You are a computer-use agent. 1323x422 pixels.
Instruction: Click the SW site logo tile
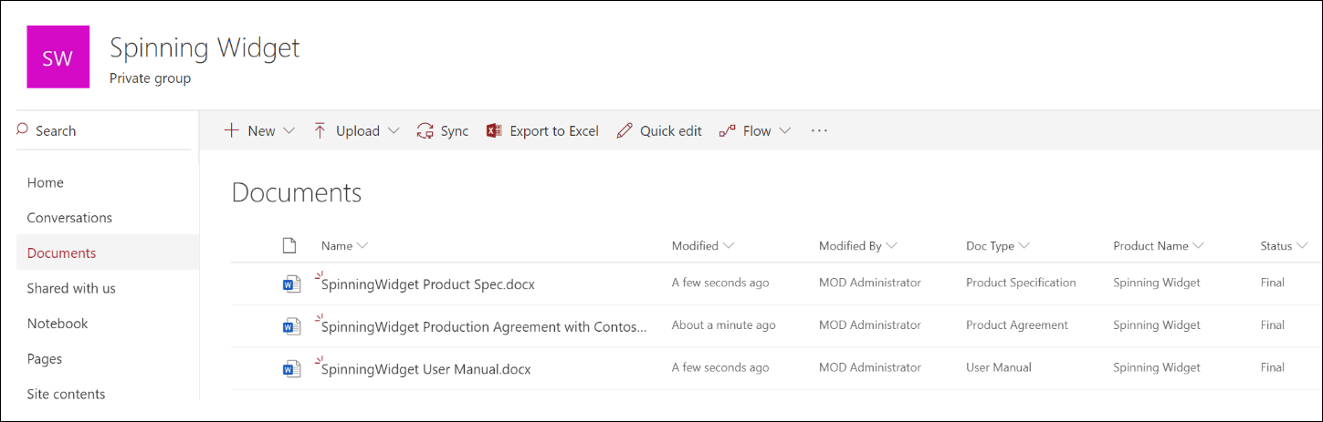click(58, 57)
